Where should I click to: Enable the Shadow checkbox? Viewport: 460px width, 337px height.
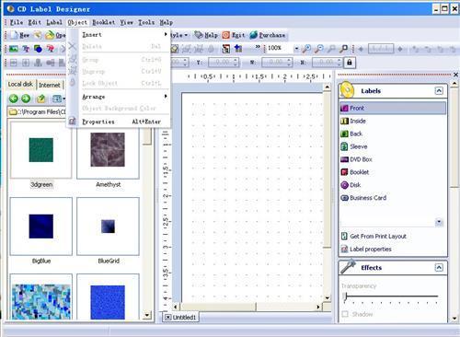pyautogui.click(x=345, y=314)
